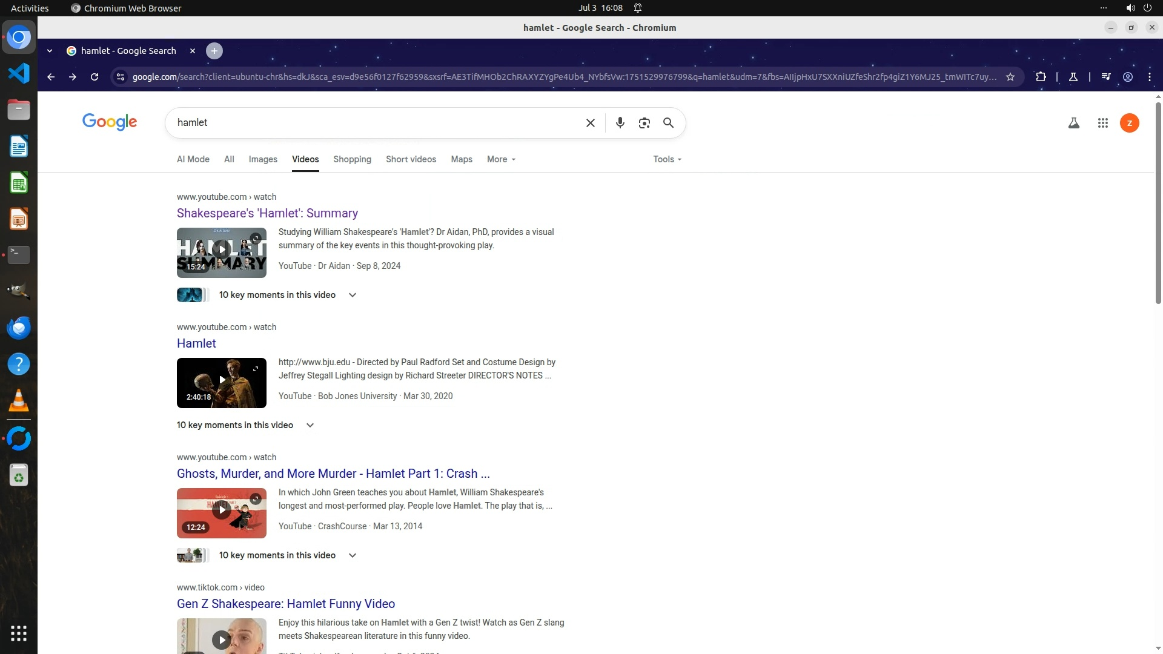Expand key moments for Bob Jones video
1163x654 pixels.
(310, 425)
